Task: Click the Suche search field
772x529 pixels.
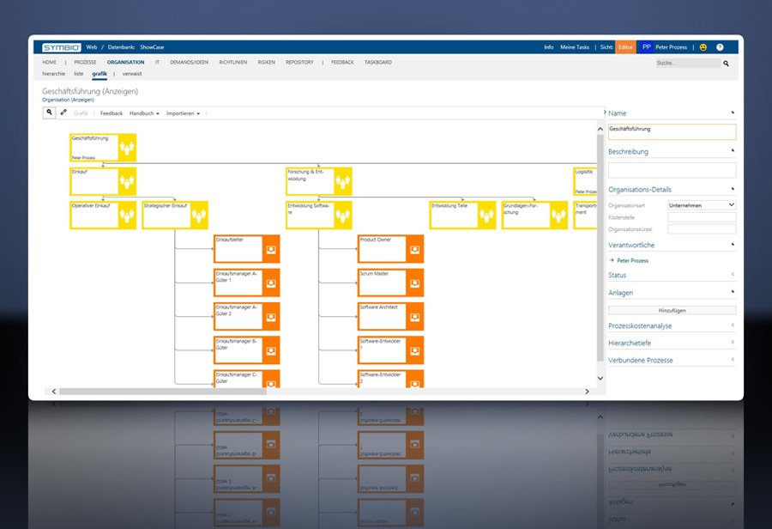Action: pos(688,63)
